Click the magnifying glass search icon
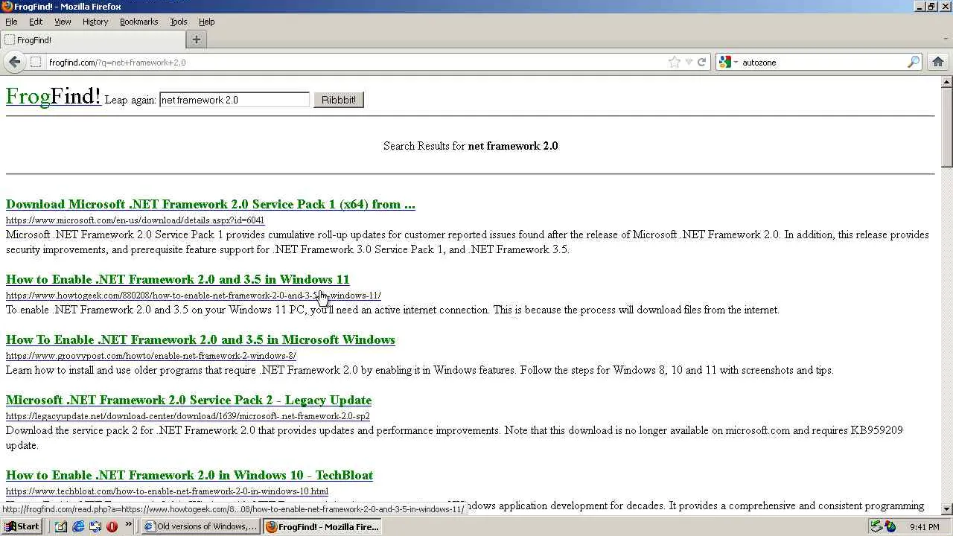Image resolution: width=953 pixels, height=536 pixels. [x=914, y=63]
